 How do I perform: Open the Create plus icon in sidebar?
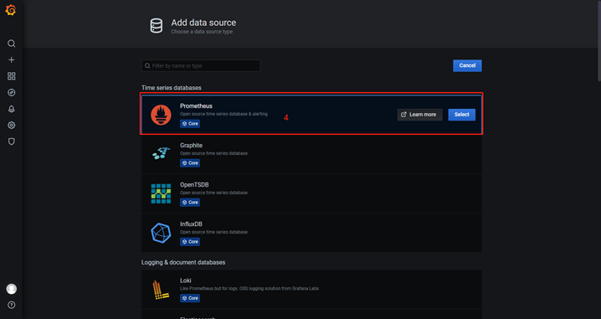coord(12,59)
